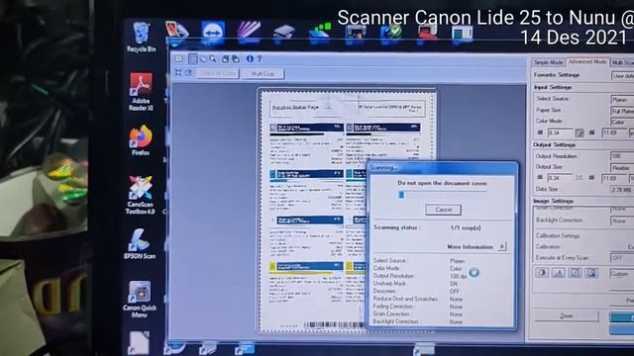Open the Final Review icon
Screen dimensions: 634x356
pyautogui.click(x=591, y=273)
